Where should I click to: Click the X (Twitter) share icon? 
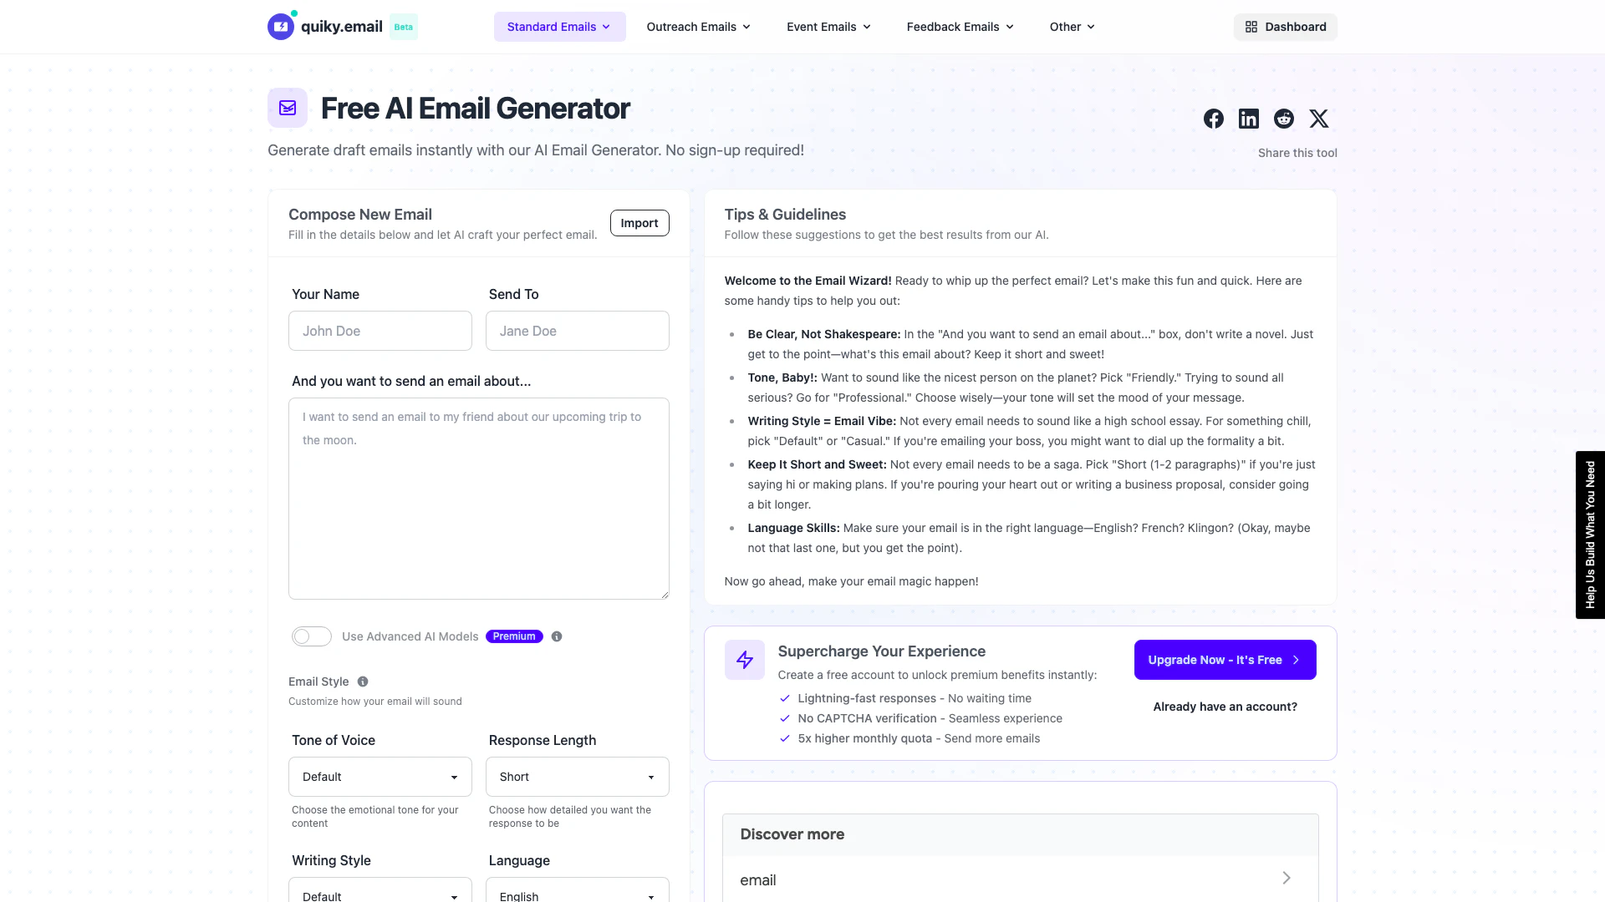[1319, 119]
